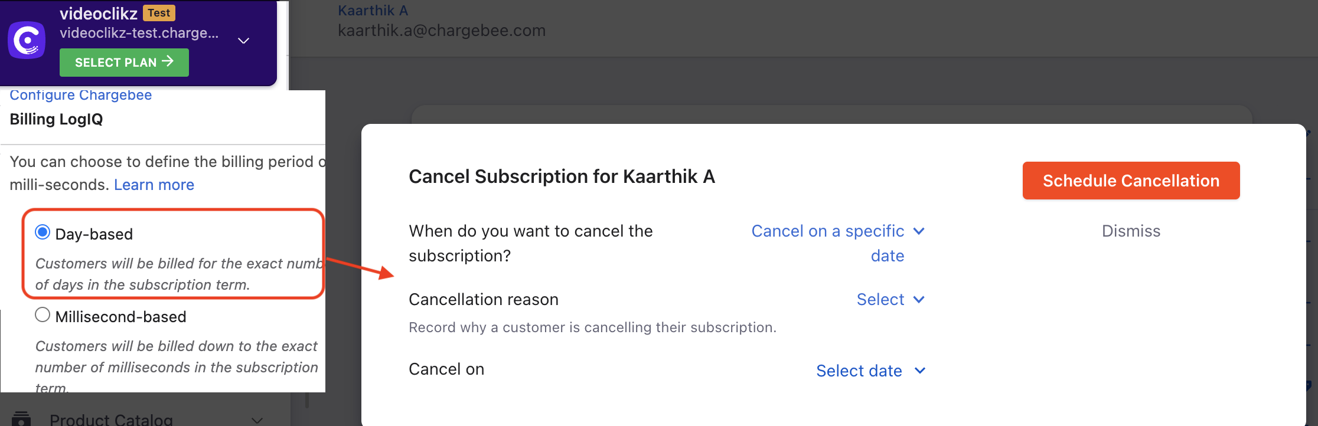
Task: Open the Product Catalog menu item
Action: (x=111, y=420)
